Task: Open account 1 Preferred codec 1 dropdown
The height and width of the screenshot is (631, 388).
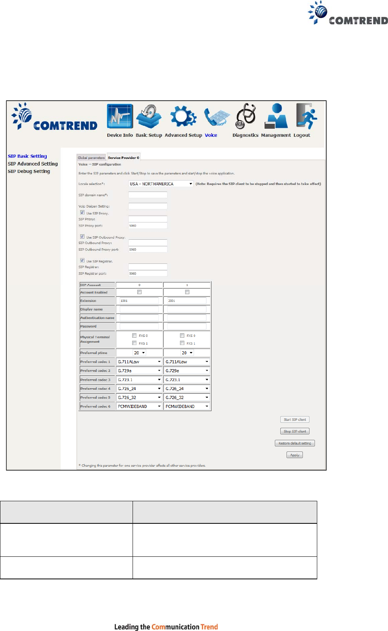Action: (187, 362)
